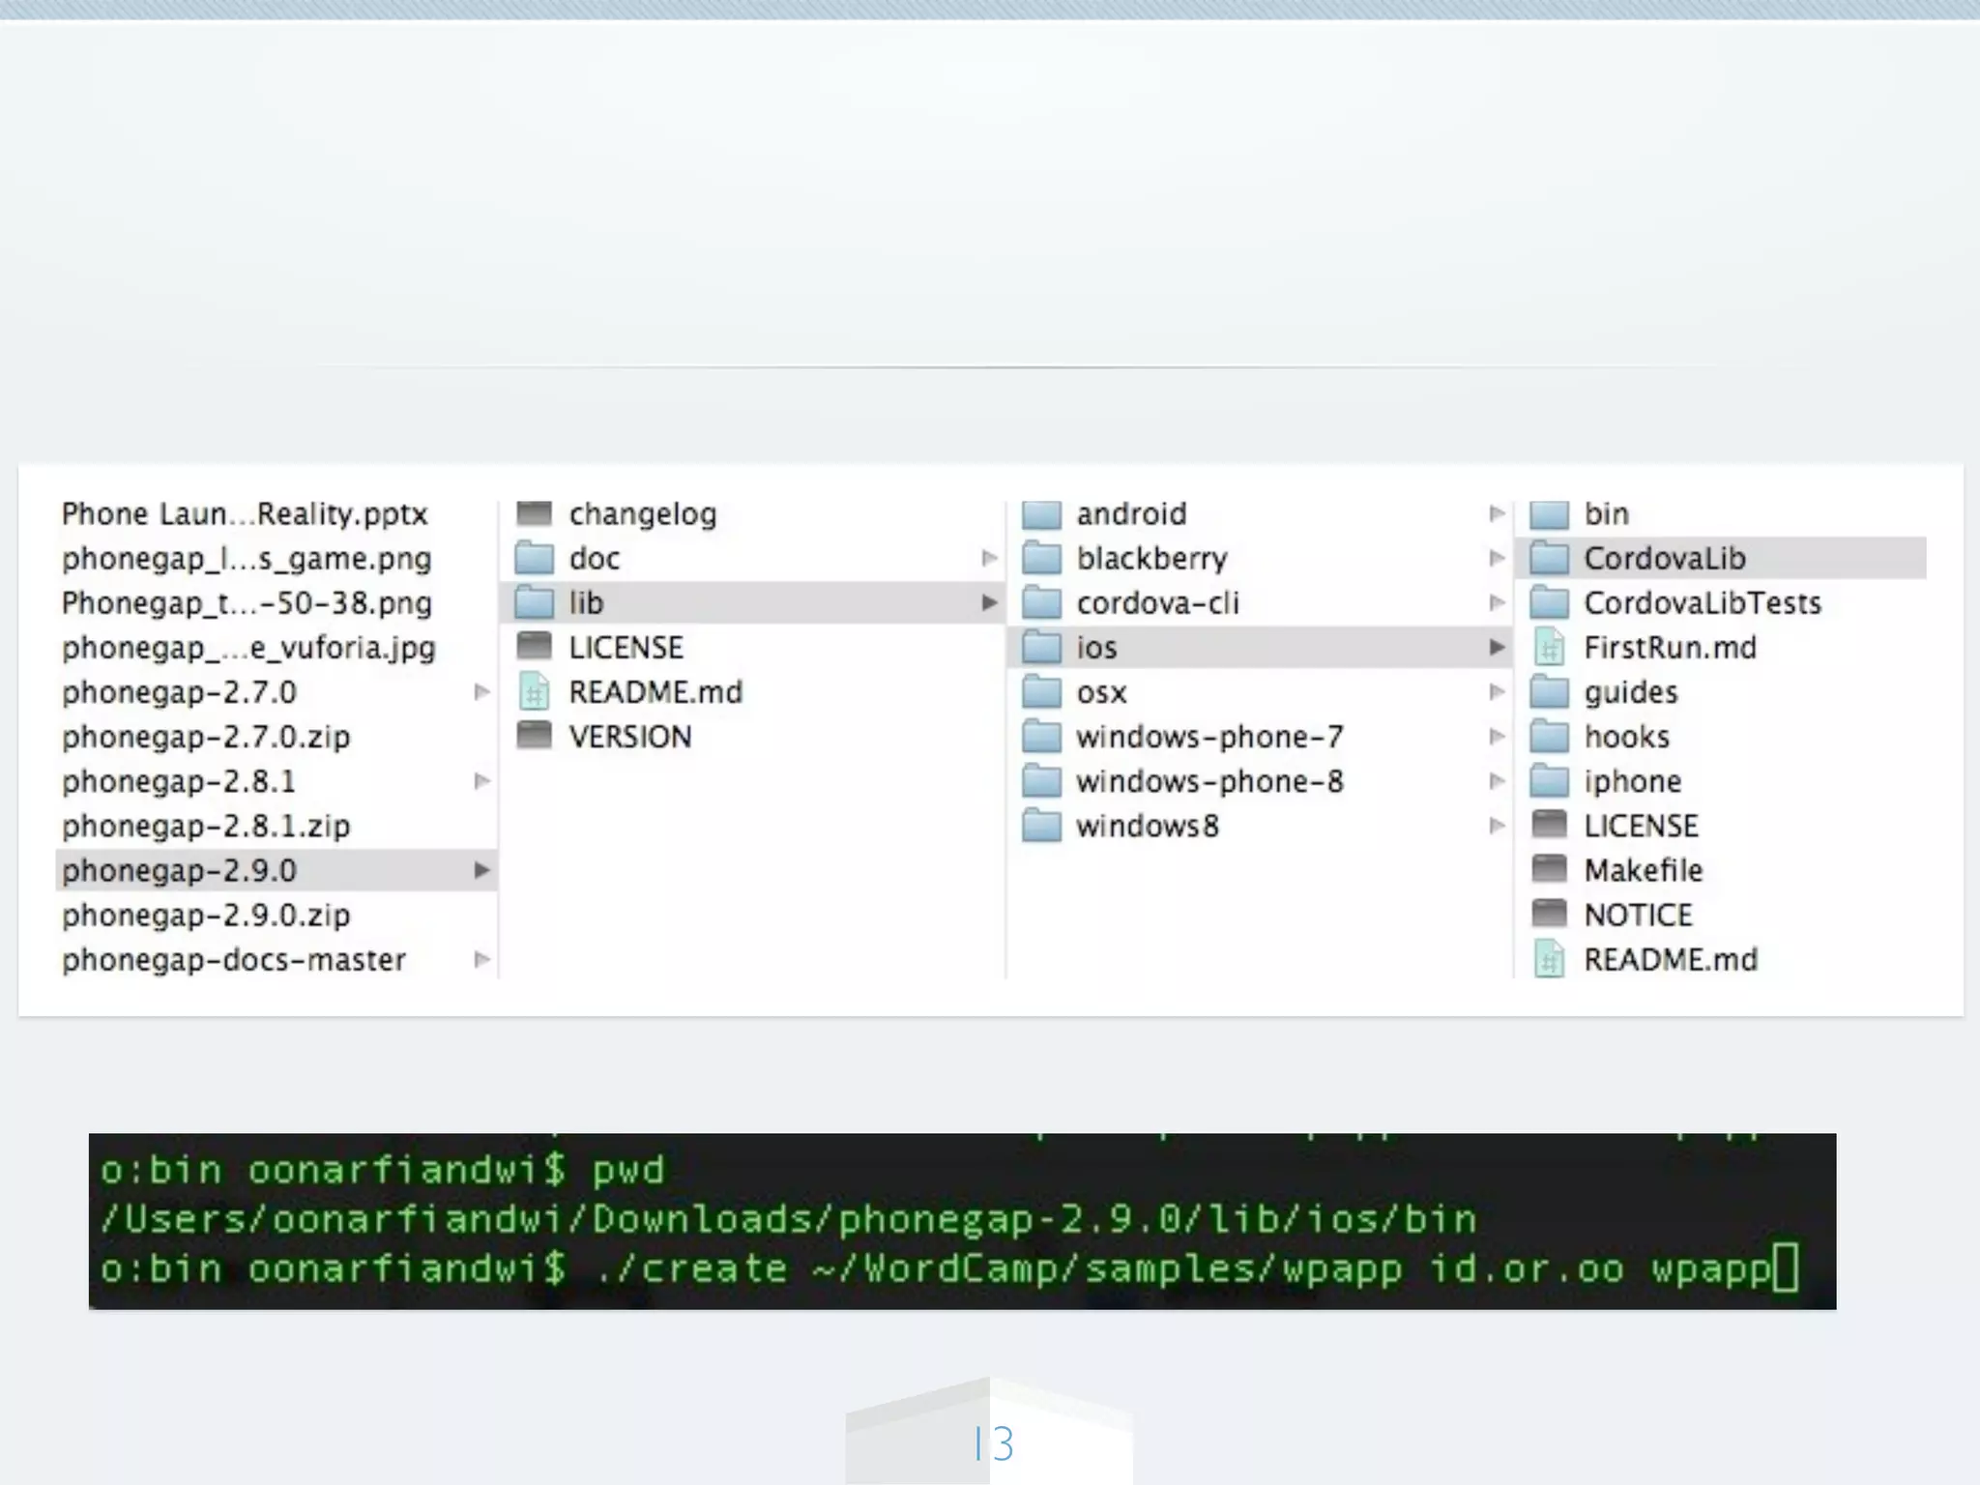Viewport: 1980px width, 1485px height.
Task: Open the CordovaLibTests folder entry
Action: click(1702, 602)
